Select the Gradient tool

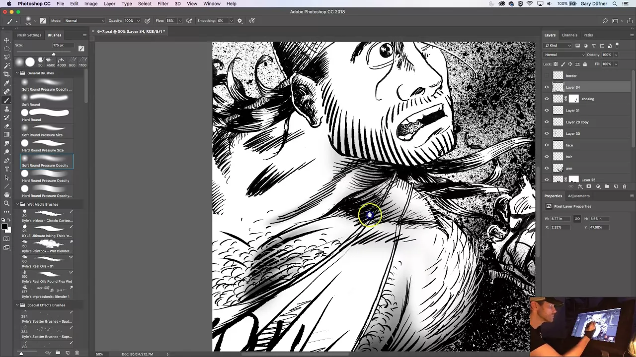coord(6,134)
